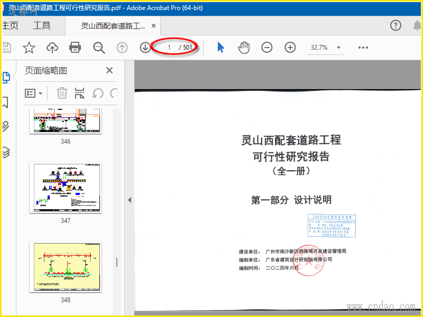Screen dimensions: 423x317
Task: Save file with the floppy disk icon
Action: (6, 48)
